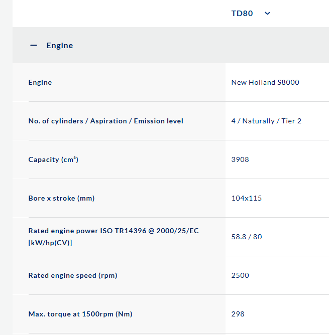Image resolution: width=329 pixels, height=335 pixels.
Task: Select the Engine row label
Action: click(x=40, y=82)
